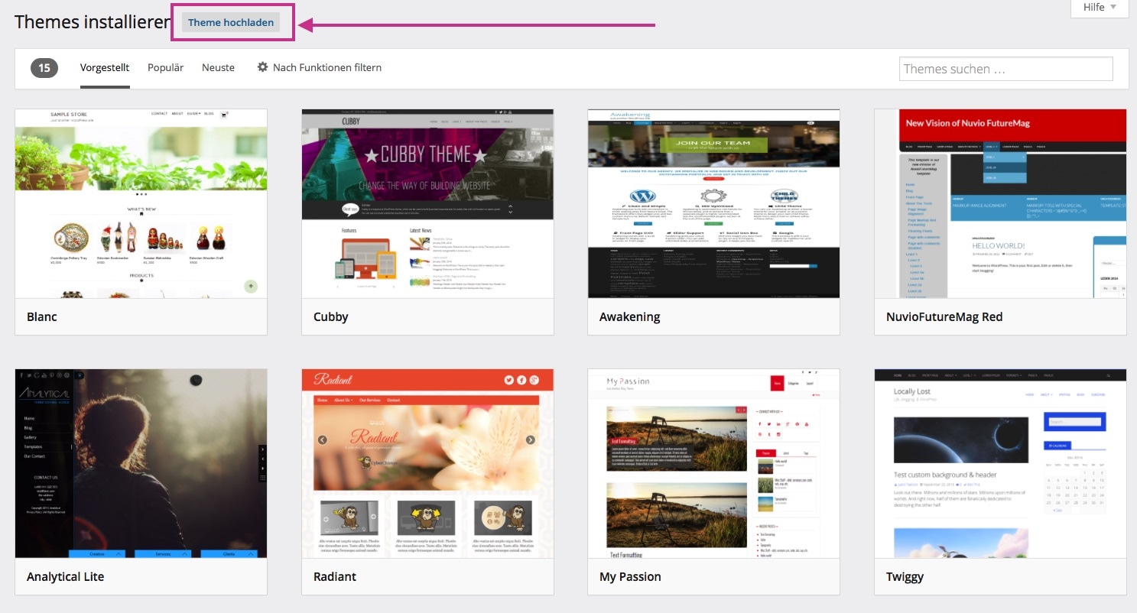Open the Awakening theme preview
Screen dimensions: 1137x613
tap(713, 203)
